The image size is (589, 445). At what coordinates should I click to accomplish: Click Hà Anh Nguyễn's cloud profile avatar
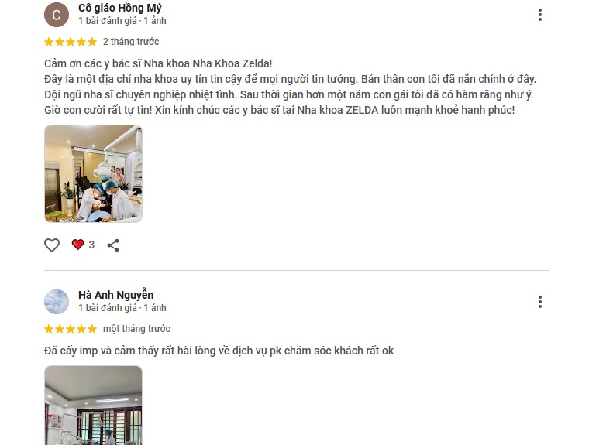point(57,302)
